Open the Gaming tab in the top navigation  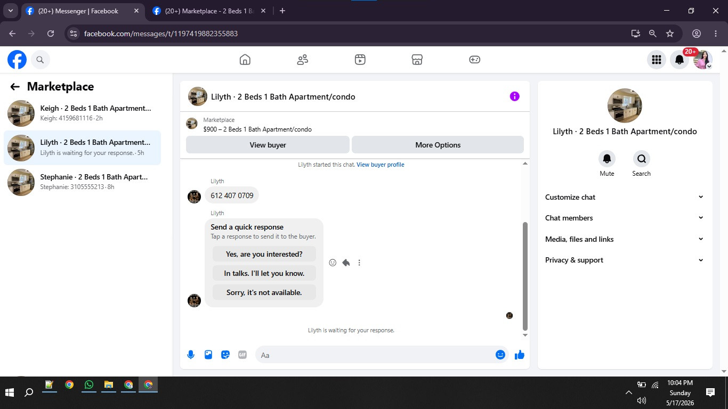point(475,60)
